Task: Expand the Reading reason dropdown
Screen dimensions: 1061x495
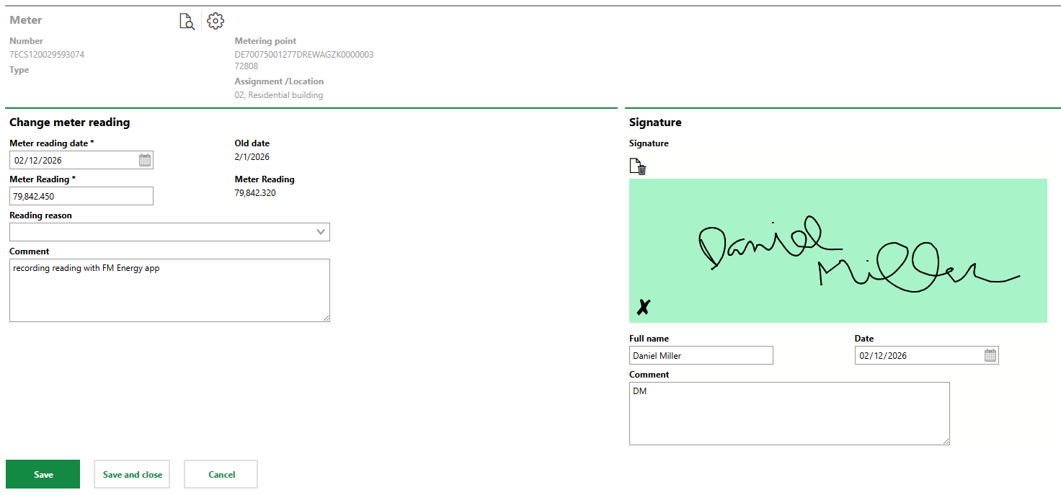Action: point(321,232)
